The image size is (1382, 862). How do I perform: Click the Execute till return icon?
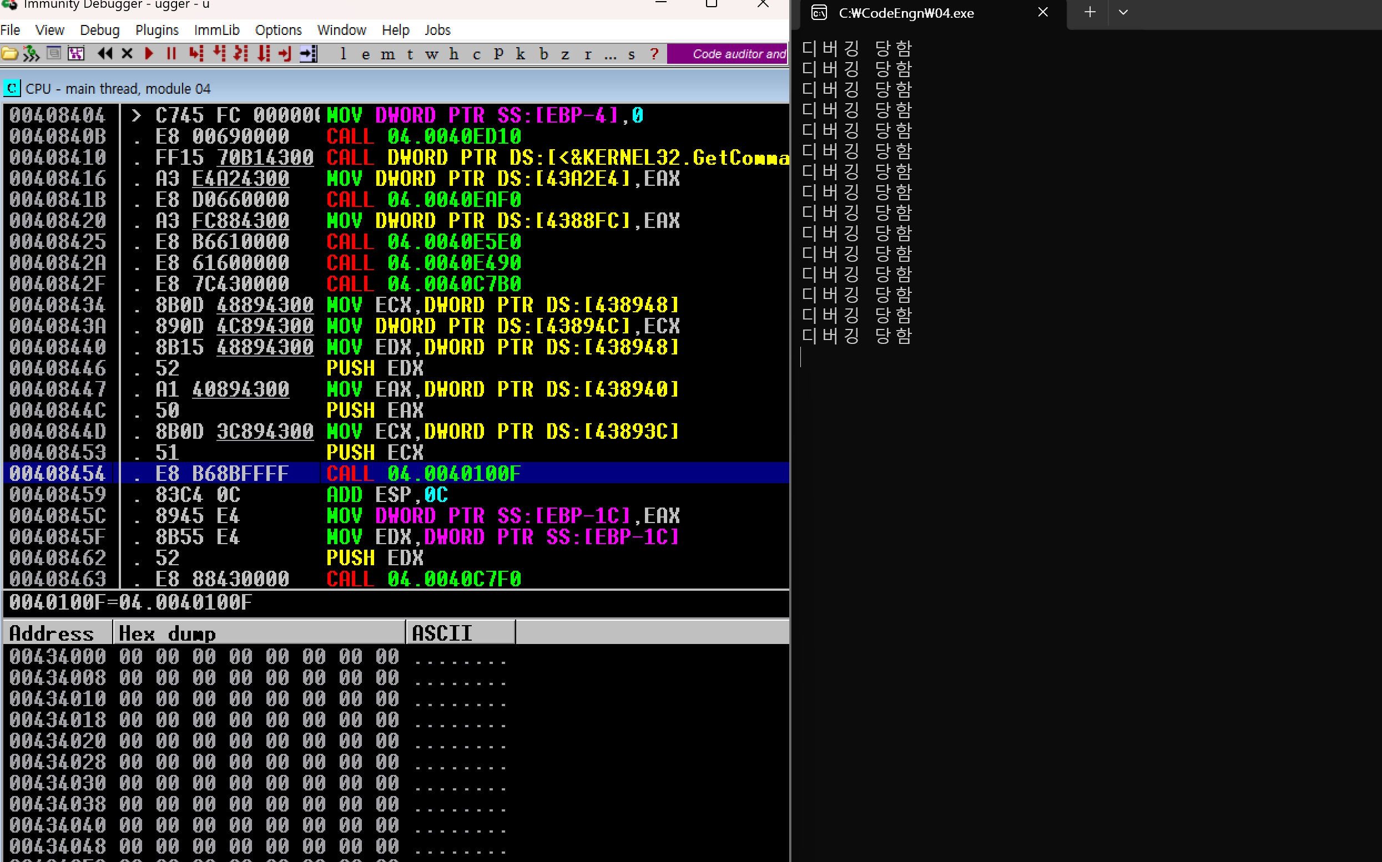click(x=285, y=54)
